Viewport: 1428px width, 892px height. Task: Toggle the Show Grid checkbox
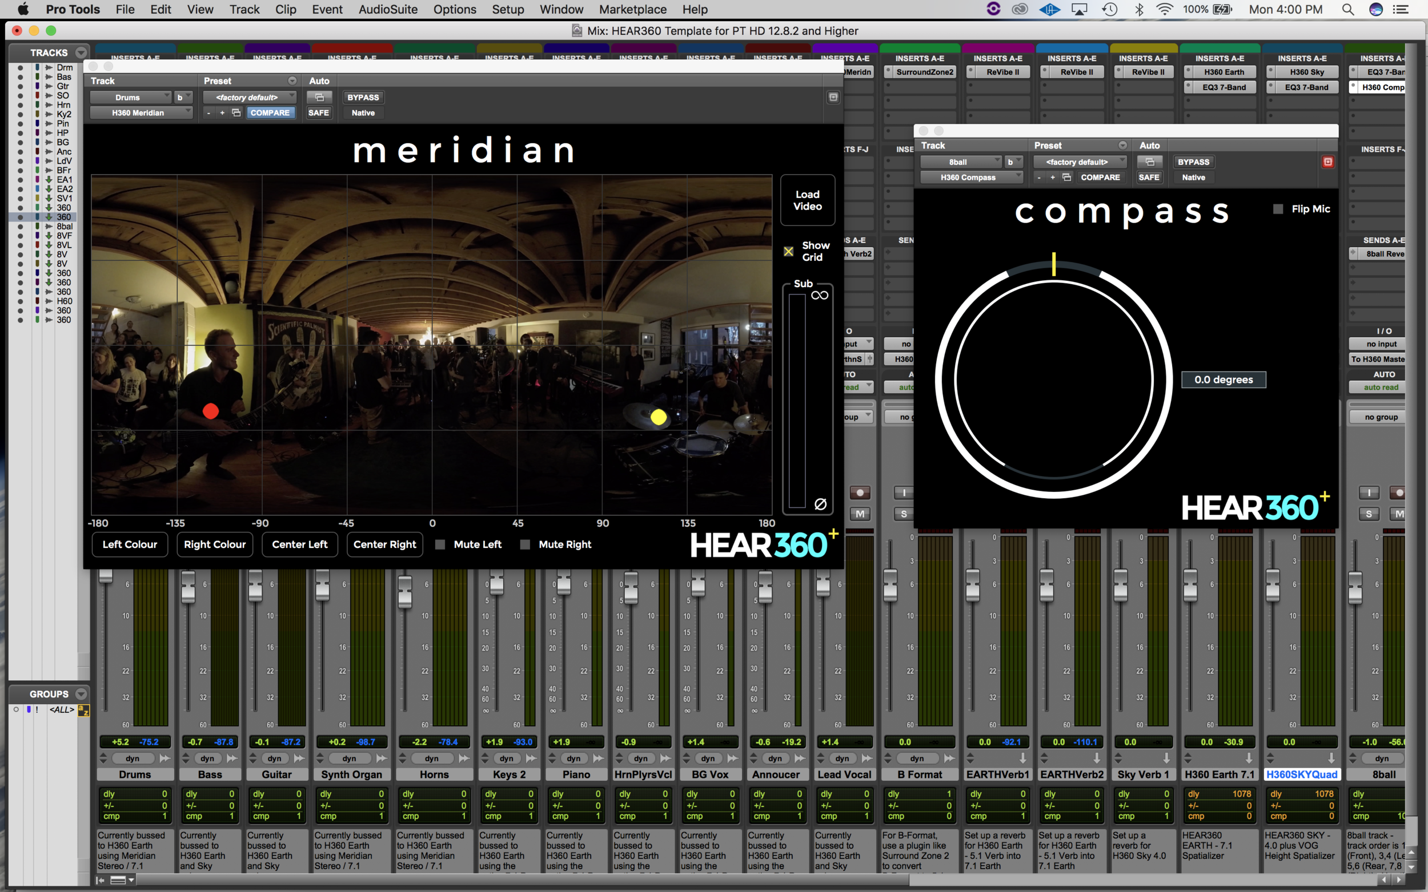coord(788,251)
